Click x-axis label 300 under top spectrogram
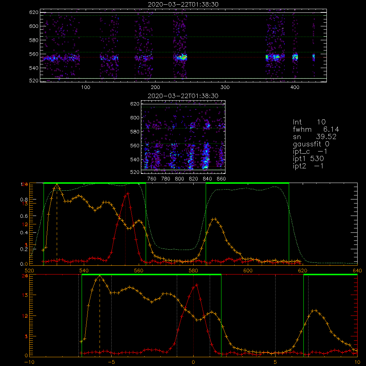This screenshot has height=366, width=366. click(225, 87)
